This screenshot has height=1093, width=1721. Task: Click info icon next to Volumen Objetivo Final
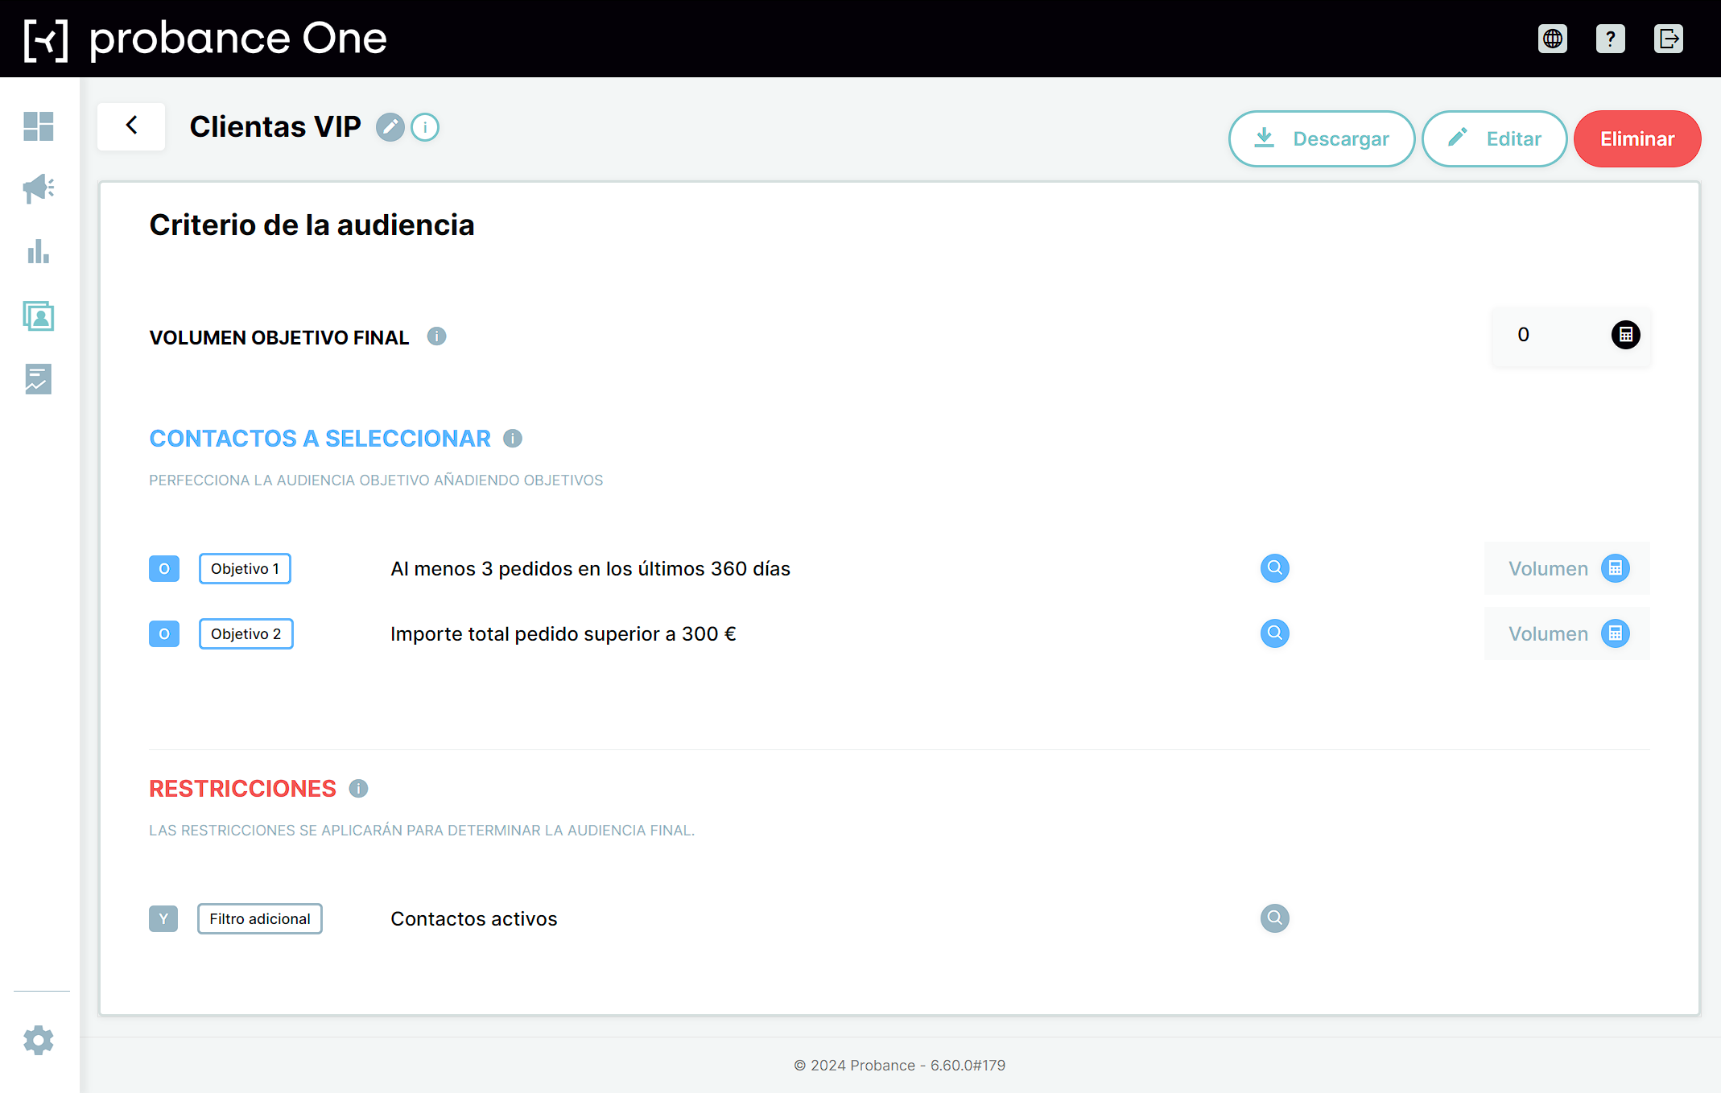[x=437, y=336]
